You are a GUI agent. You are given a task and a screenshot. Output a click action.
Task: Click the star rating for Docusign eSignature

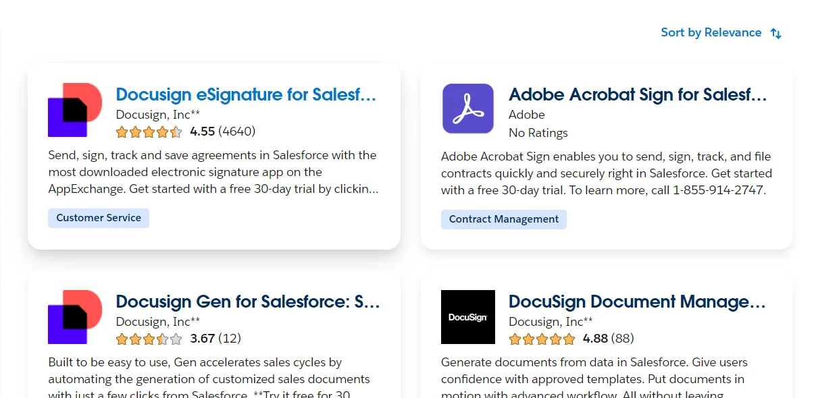click(x=149, y=132)
